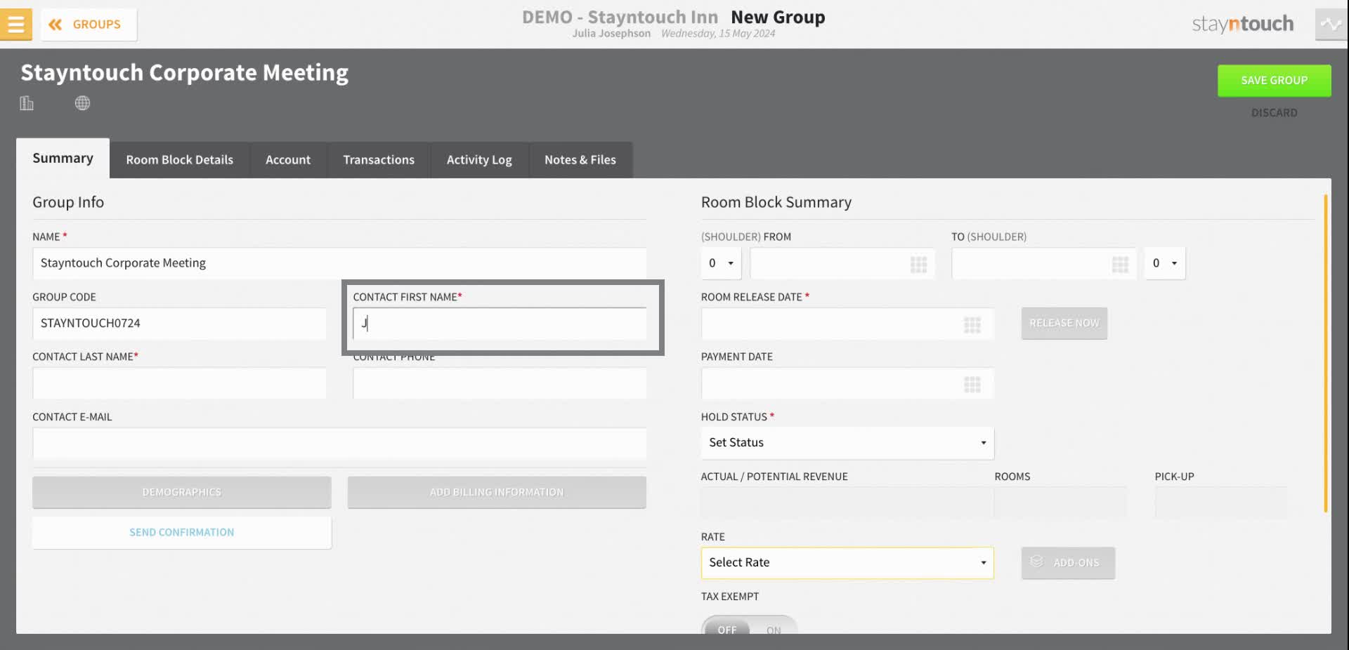This screenshot has width=1349, height=650.
Task: Click the Save Group button
Action: coord(1274,81)
